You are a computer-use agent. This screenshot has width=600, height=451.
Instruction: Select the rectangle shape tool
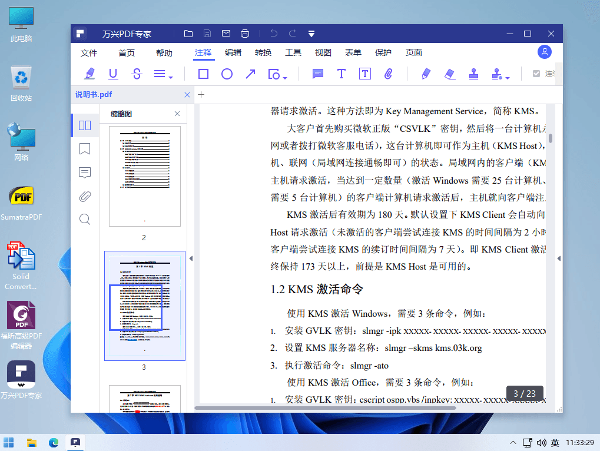[203, 74]
